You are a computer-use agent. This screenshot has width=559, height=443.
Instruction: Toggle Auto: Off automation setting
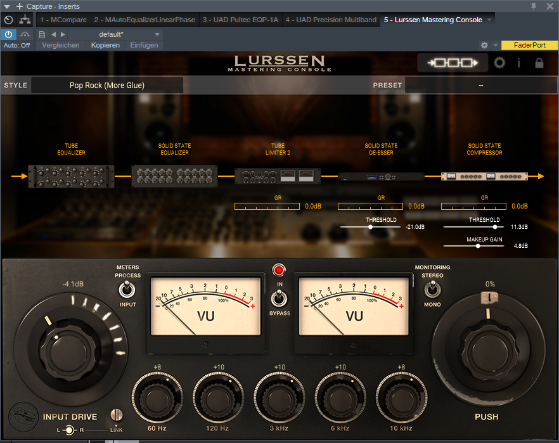point(16,45)
